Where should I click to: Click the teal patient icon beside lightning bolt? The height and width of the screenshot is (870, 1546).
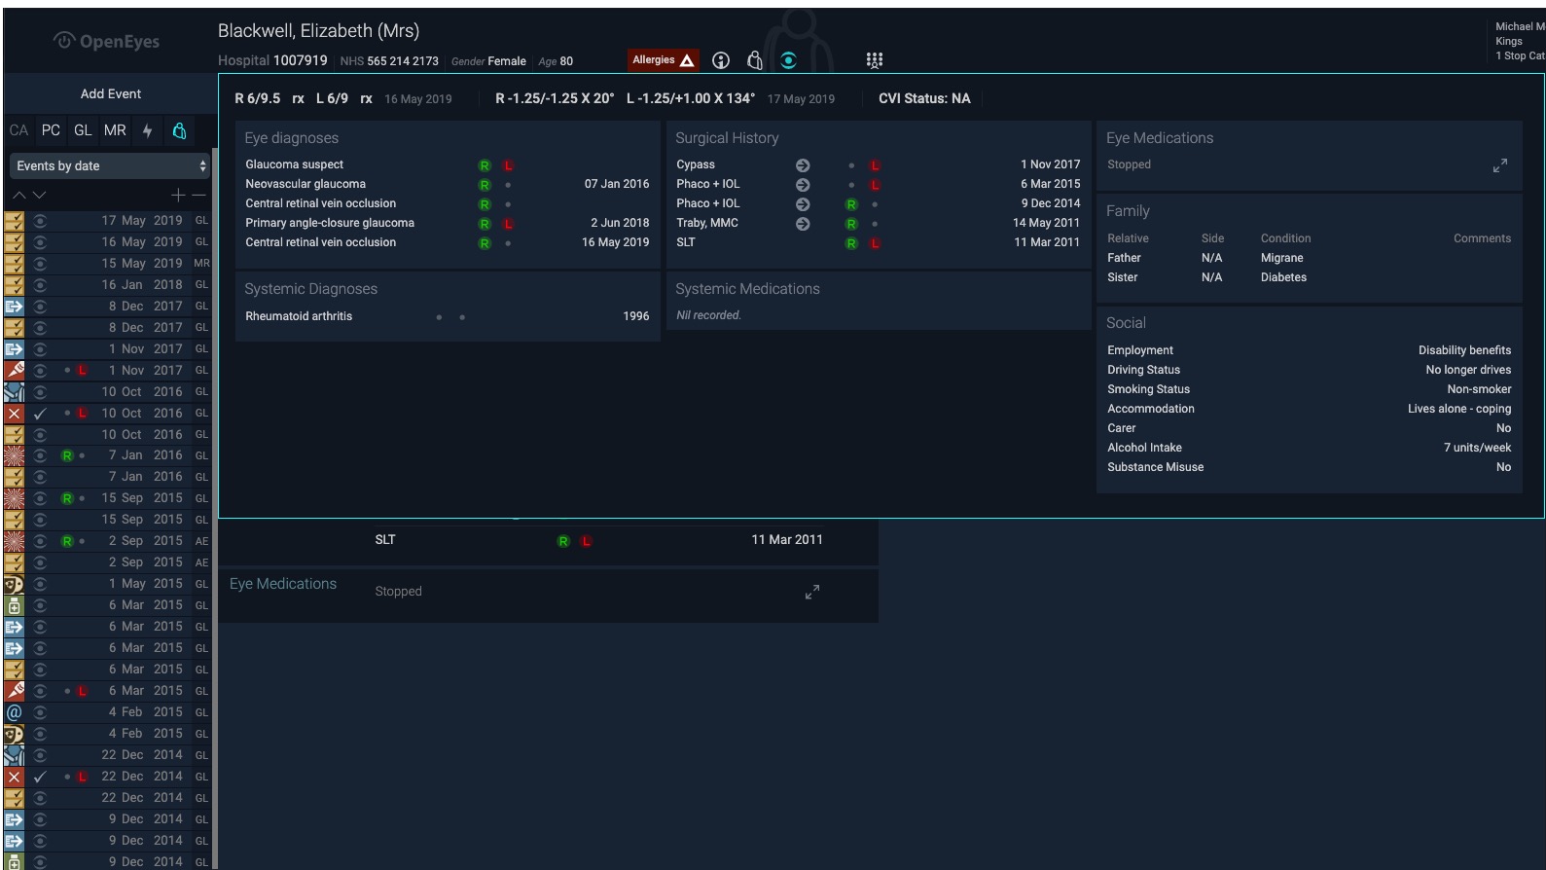179,130
